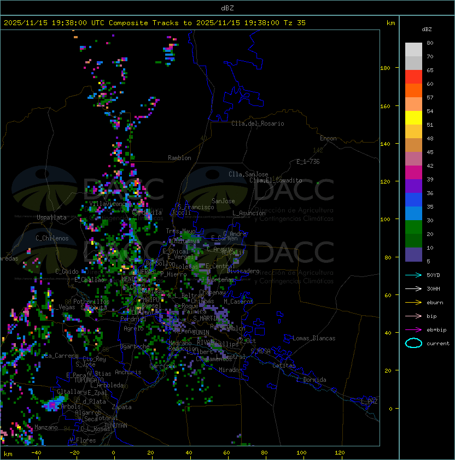
Task: Pick the dark green swatch between 20 and 10
Action: point(413,240)
